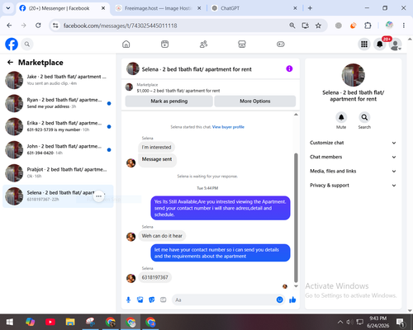Open John apartment conversation
Image resolution: width=413 pixels, height=330 pixels.
tap(58, 149)
